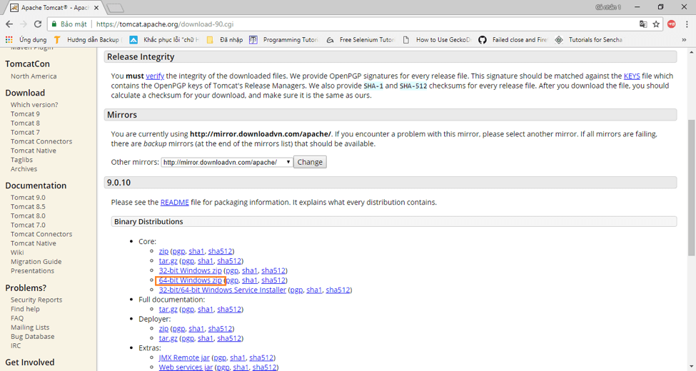Image resolution: width=696 pixels, height=371 pixels.
Task: Download 32-bit/64-bit Windows Service Installer
Action: [223, 290]
